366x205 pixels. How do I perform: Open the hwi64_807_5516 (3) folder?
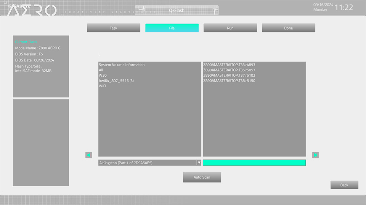tap(116, 81)
